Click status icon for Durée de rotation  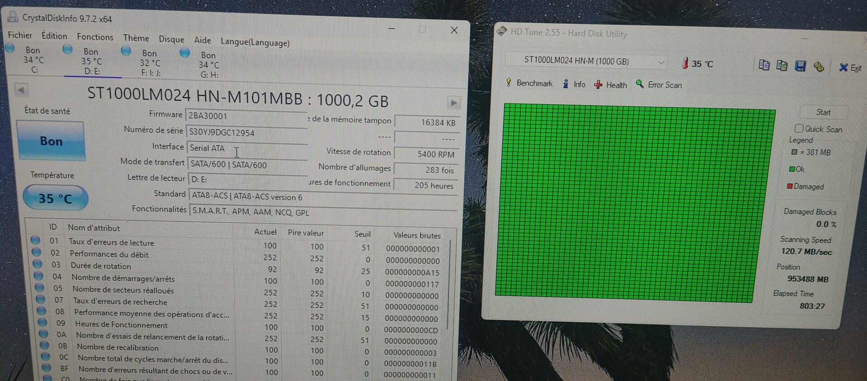[x=38, y=264]
